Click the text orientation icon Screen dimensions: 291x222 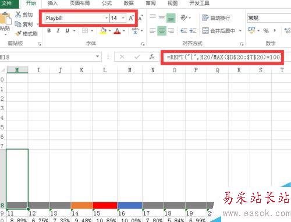pyautogui.click(x=184, y=18)
